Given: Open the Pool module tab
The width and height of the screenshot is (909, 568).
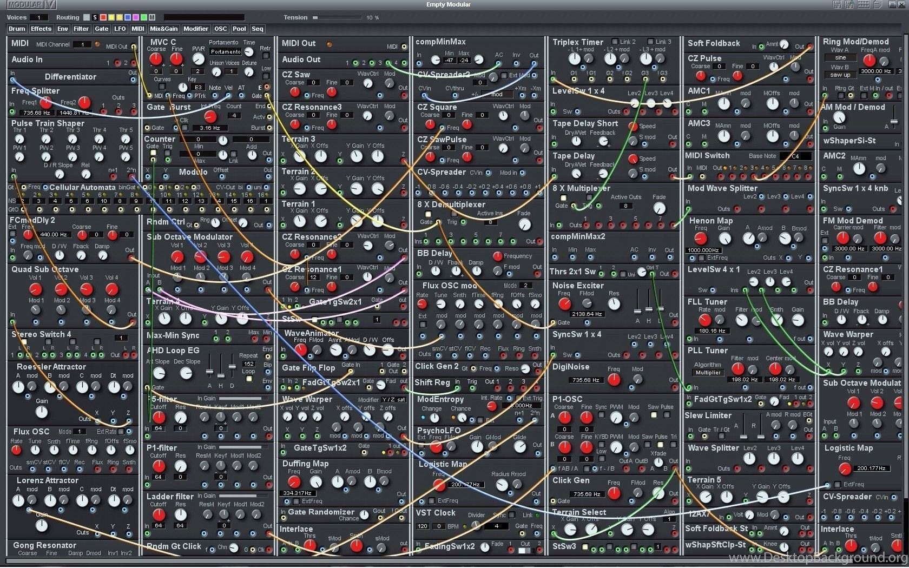Looking at the screenshot, I should (239, 29).
